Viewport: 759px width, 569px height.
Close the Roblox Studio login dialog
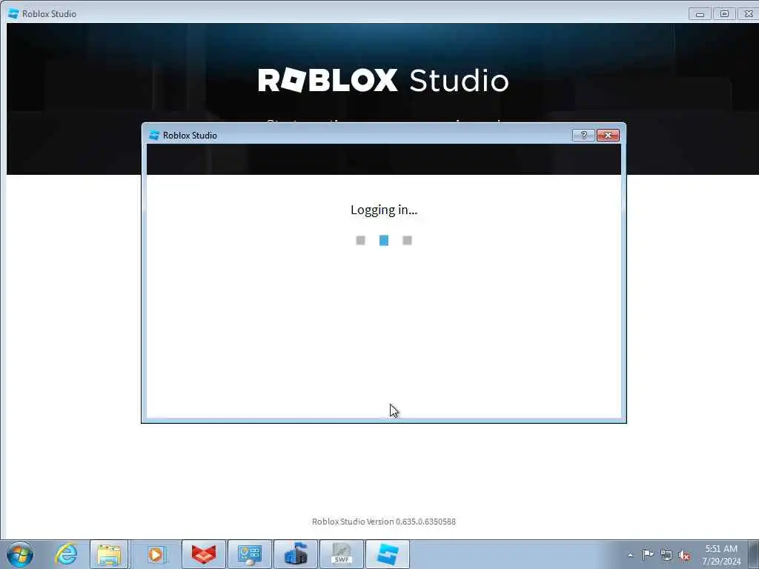[608, 136]
